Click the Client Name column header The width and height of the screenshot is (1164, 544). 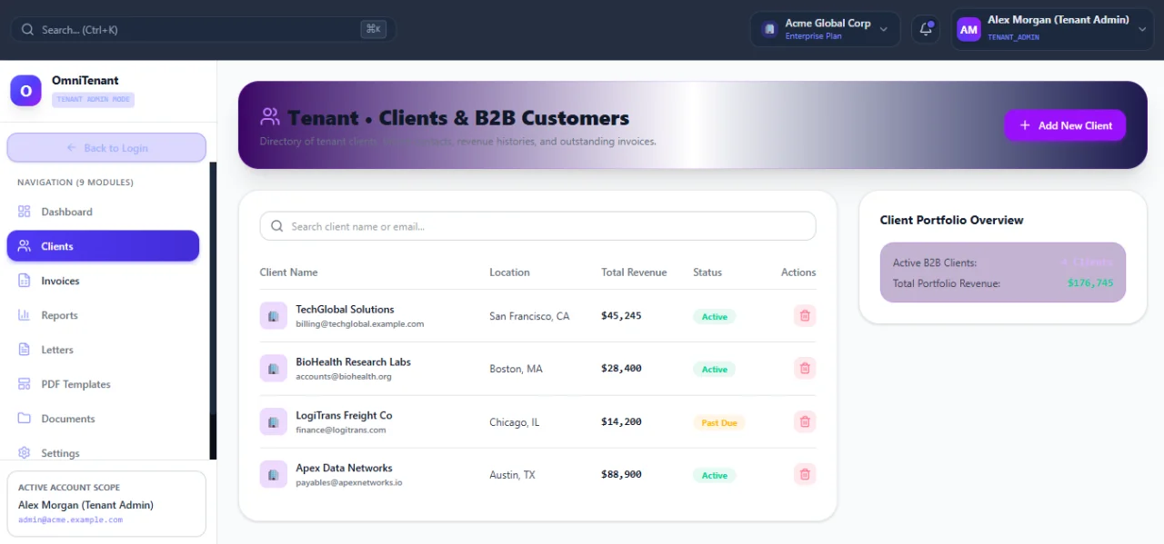(288, 272)
